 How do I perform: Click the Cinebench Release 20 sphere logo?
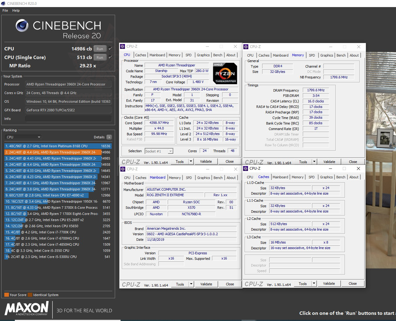click(x=22, y=26)
